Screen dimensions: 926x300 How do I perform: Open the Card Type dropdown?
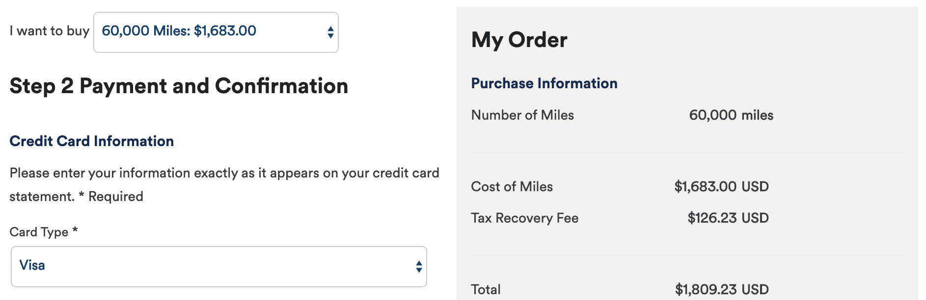[218, 265]
